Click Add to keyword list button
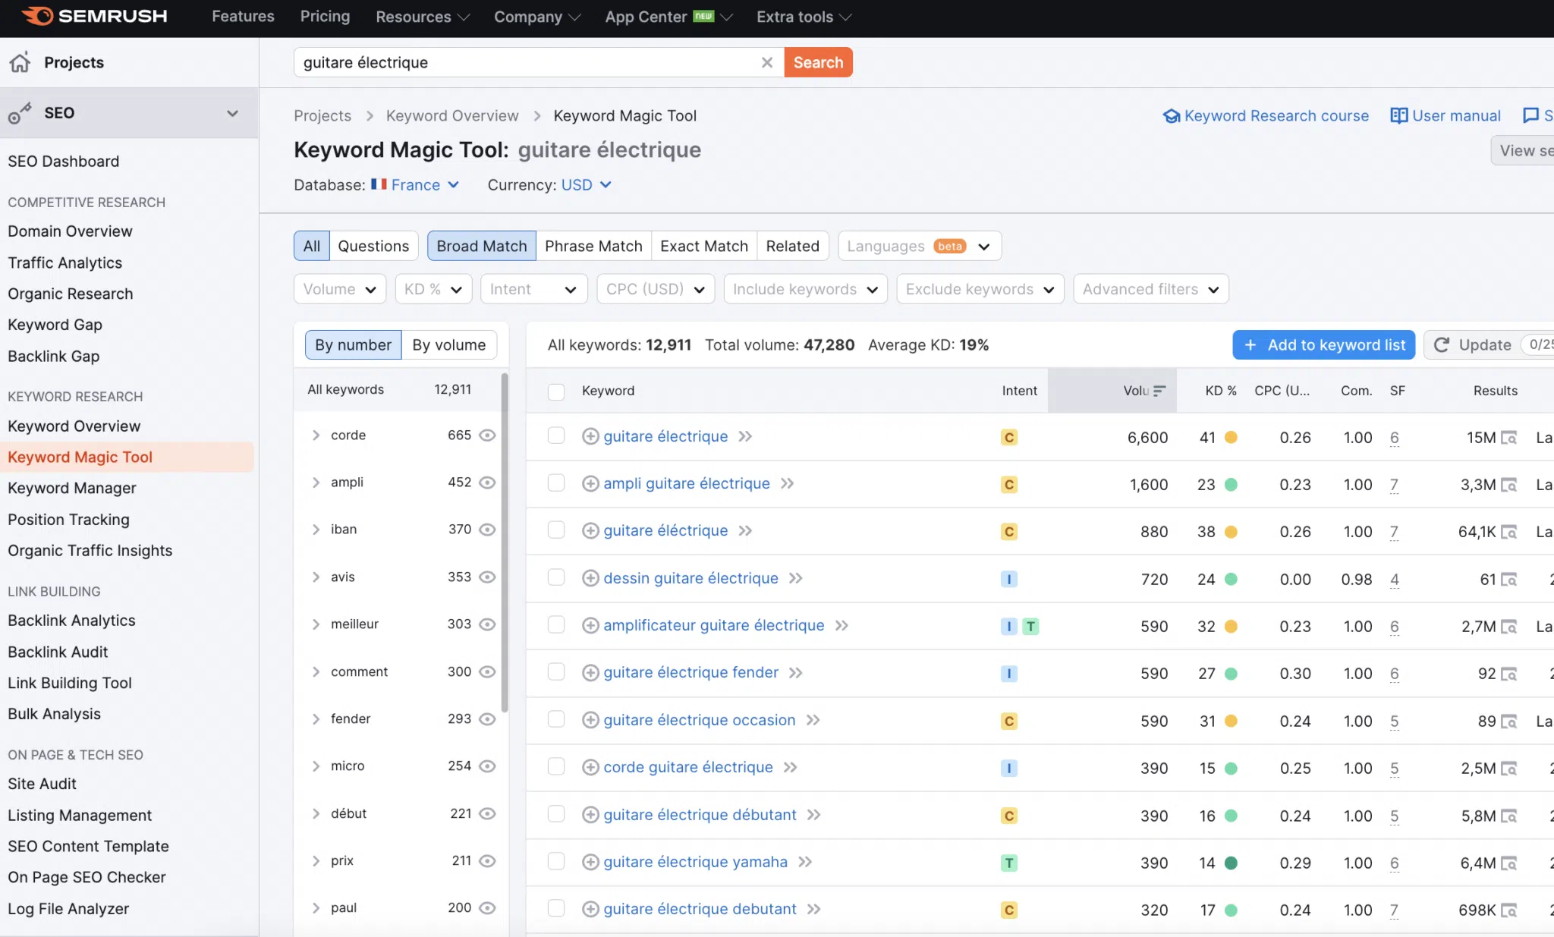This screenshot has width=1554, height=937. pos(1323,345)
